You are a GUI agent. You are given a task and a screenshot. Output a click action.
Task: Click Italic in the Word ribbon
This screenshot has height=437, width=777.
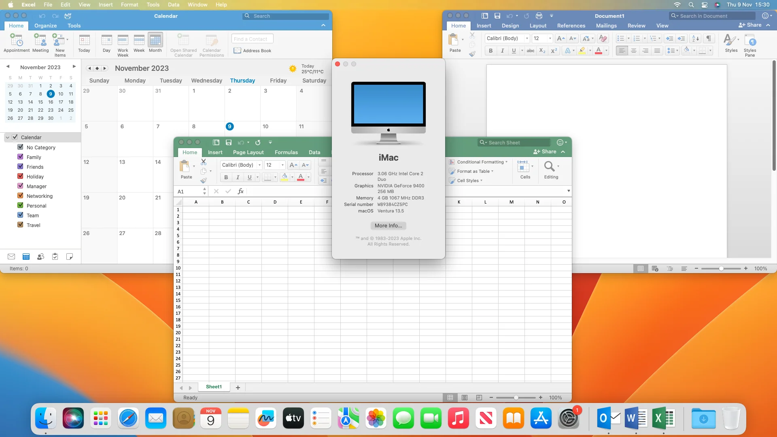[502, 51]
